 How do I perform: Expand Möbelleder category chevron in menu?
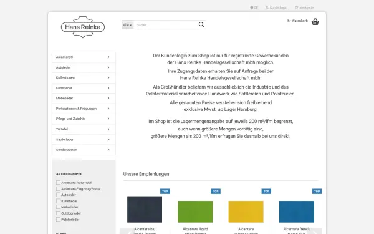[x=108, y=98]
